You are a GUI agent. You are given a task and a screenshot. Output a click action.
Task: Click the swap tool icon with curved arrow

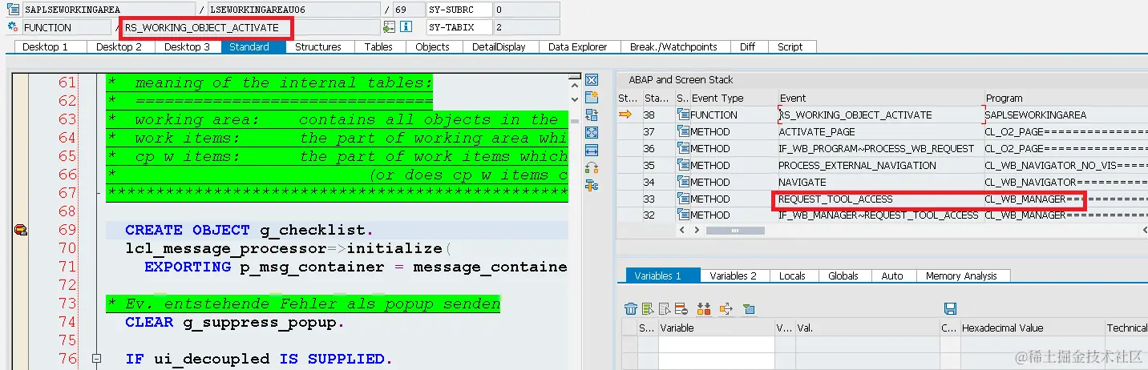click(592, 167)
